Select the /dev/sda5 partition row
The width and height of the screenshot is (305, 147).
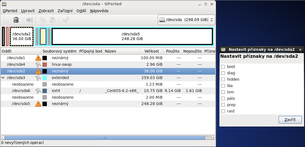coord(108,104)
